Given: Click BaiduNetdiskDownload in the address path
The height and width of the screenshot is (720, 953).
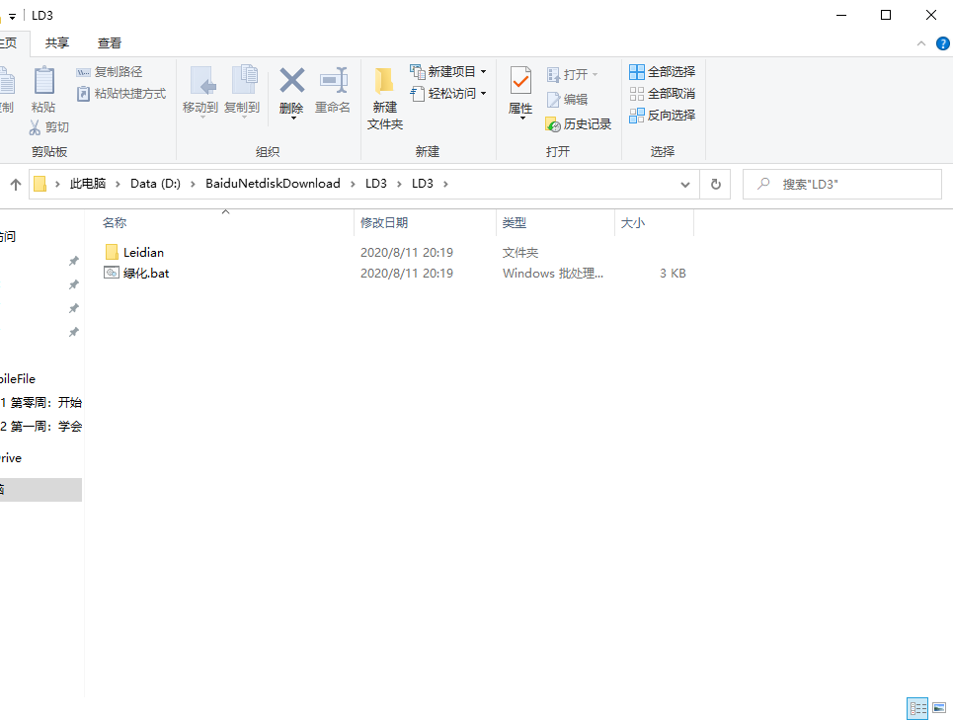Looking at the screenshot, I should [x=273, y=184].
